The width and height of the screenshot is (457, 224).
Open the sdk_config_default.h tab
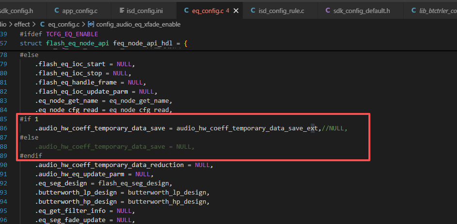pyautogui.click(x=361, y=11)
